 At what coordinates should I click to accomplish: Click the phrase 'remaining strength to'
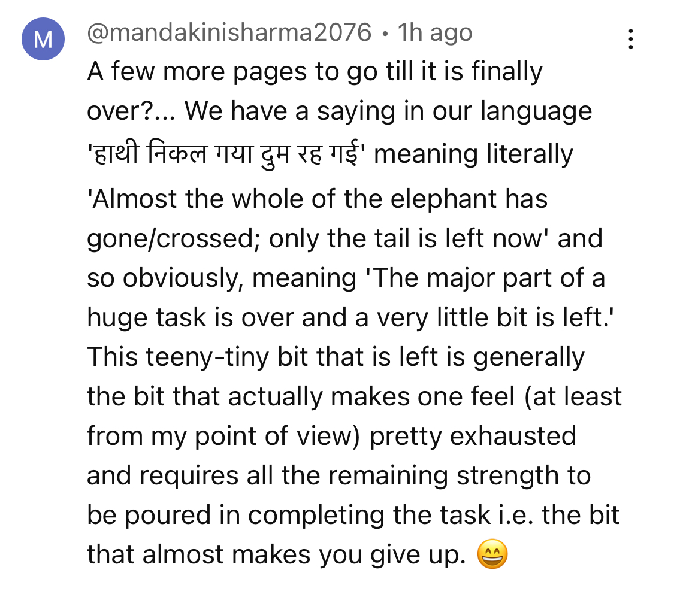tap(460, 475)
